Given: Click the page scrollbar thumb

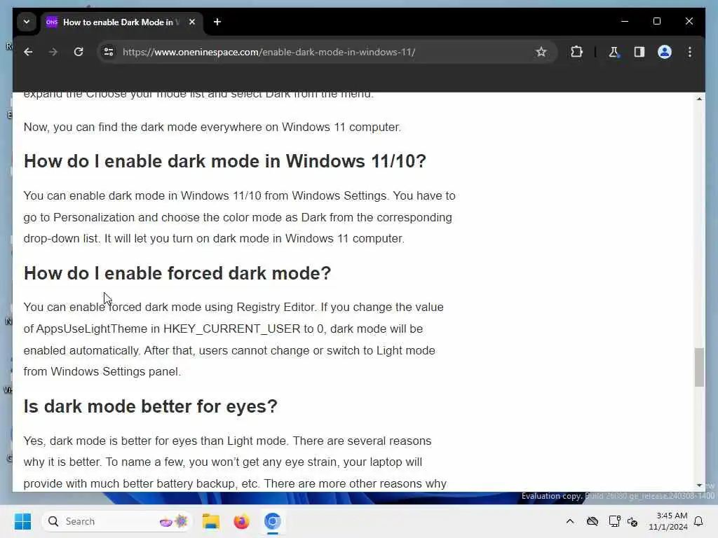Looking at the screenshot, I should [699, 367].
